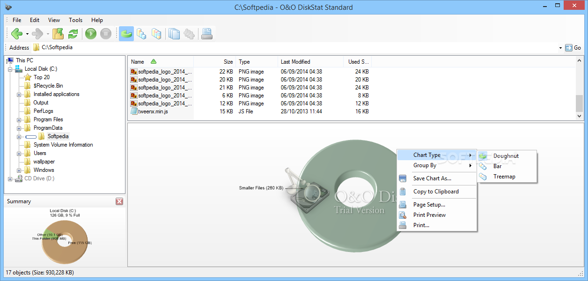
Task: Sort by Used Space column header
Action: coord(358,61)
